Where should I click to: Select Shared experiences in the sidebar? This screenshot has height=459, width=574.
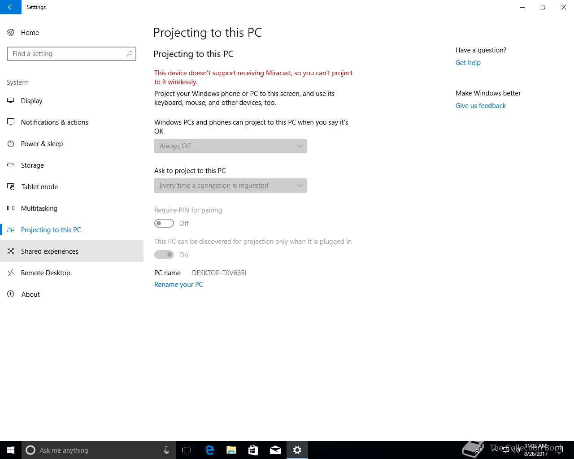pyautogui.click(x=72, y=251)
